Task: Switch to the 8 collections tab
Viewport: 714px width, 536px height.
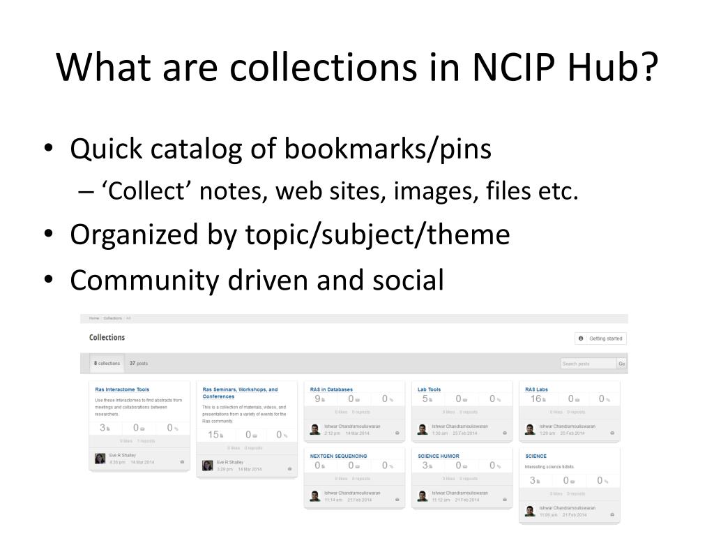Action: (x=107, y=363)
